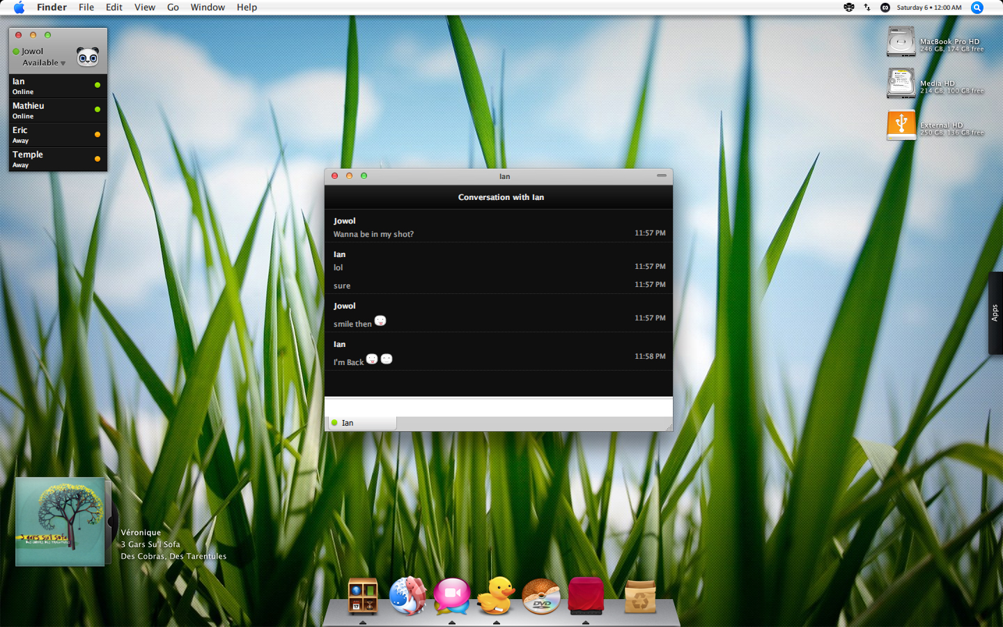Screen dimensions: 1003x627
Task: Open the Apple menu
Action: point(19,8)
